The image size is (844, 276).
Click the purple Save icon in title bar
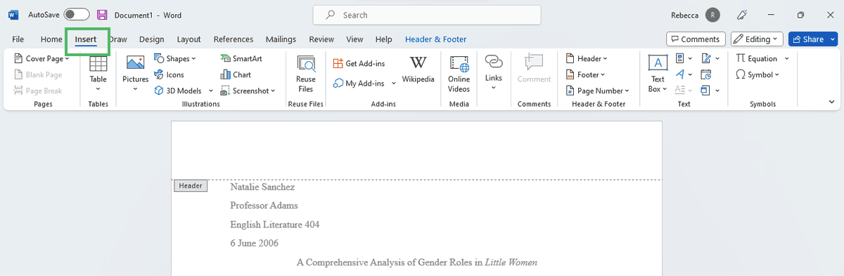(x=102, y=15)
